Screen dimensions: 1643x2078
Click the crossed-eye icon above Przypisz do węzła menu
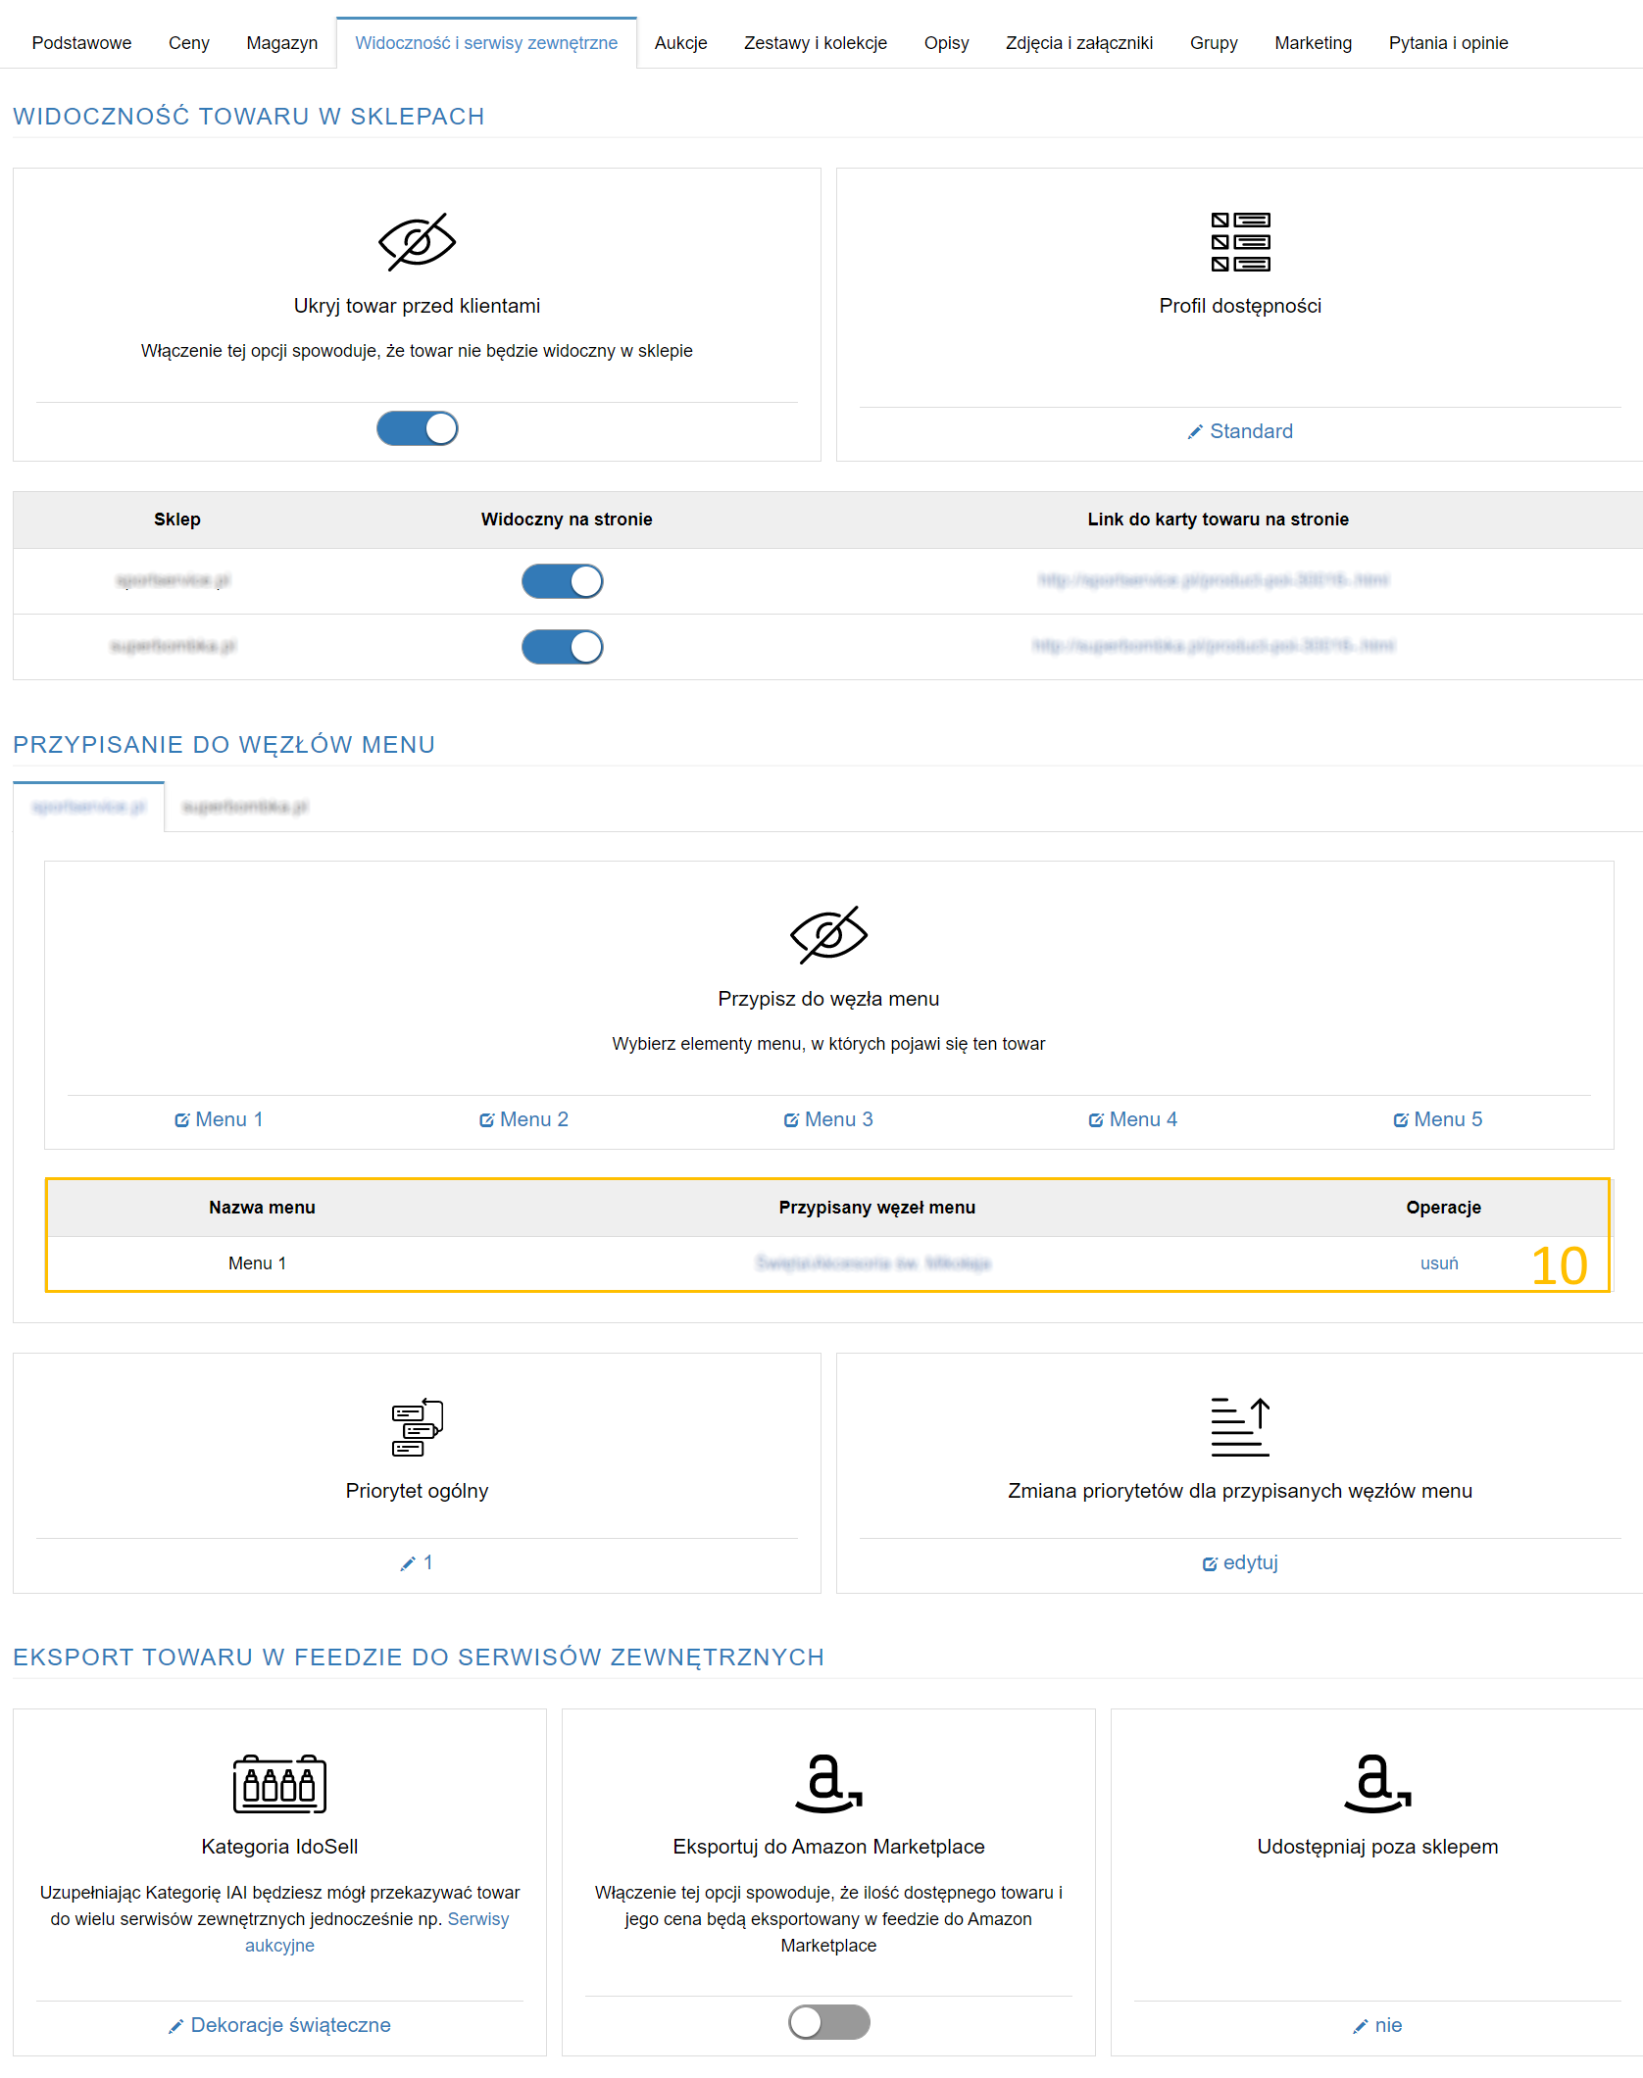click(828, 935)
